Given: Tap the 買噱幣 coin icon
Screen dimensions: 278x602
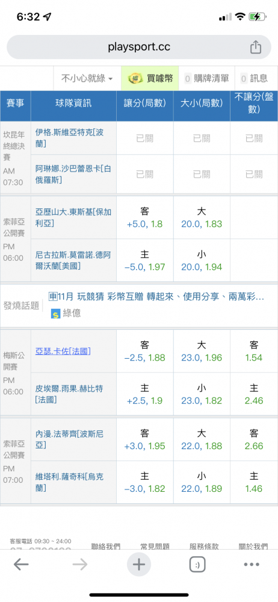Looking at the screenshot, I should click(133, 79).
